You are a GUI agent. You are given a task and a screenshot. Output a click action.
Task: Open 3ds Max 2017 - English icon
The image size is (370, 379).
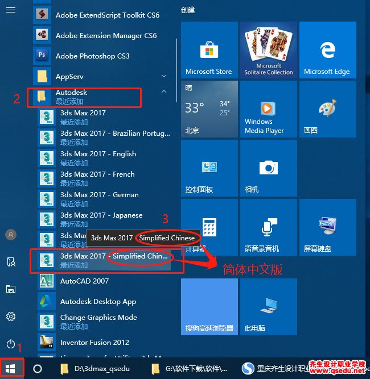[x=47, y=158]
